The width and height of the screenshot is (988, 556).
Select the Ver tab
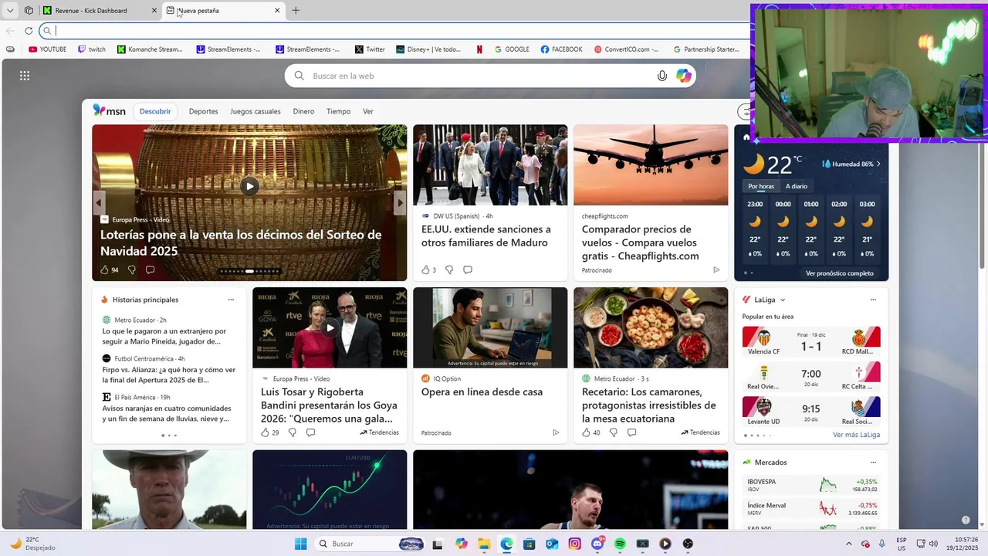pyautogui.click(x=368, y=111)
